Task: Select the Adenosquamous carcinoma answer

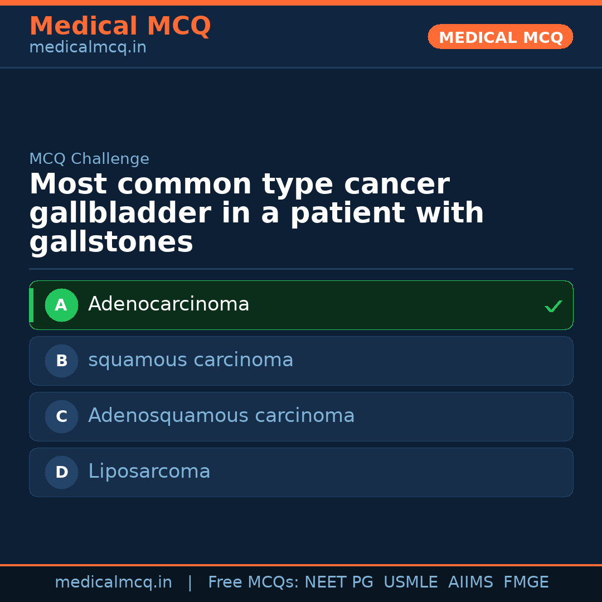Action: pos(221,416)
